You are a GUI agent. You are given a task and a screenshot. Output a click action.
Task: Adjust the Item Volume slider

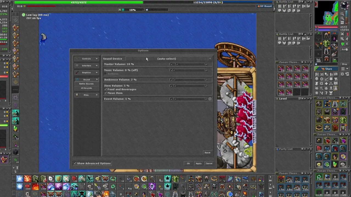click(x=188, y=86)
